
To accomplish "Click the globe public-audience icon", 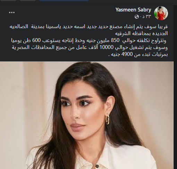I will pyautogui.click(x=137, y=17).
